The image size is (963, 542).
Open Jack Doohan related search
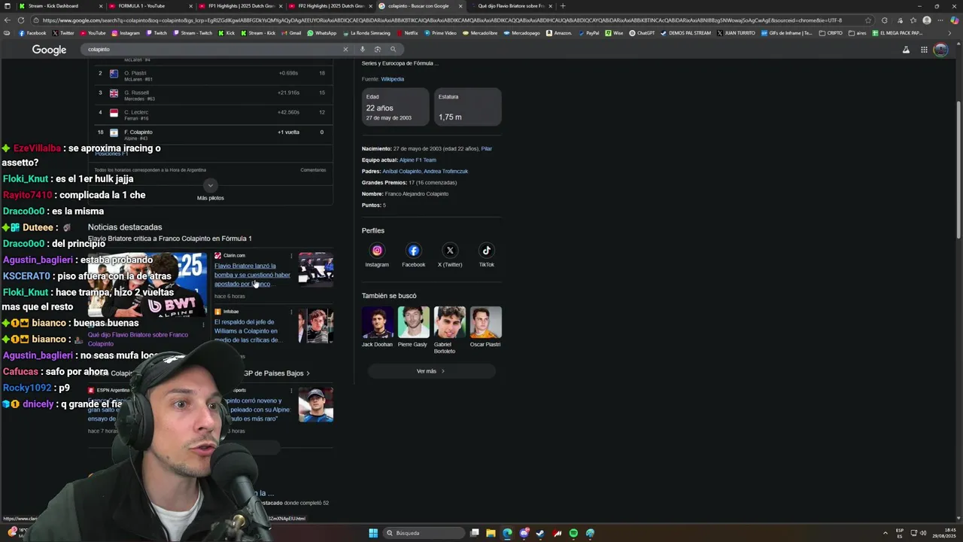coord(377,327)
